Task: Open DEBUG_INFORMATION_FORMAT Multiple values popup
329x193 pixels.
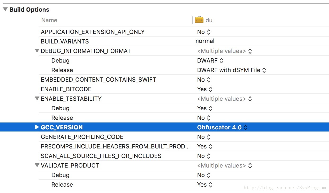Action: coord(224,51)
